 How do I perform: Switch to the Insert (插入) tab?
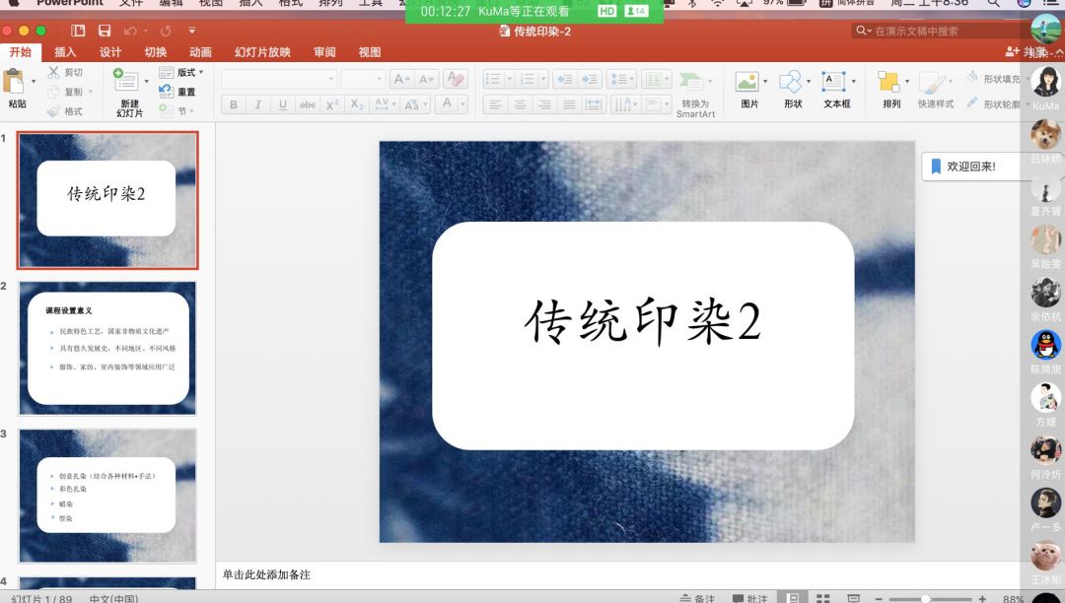click(65, 52)
